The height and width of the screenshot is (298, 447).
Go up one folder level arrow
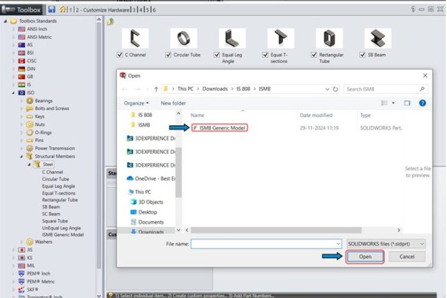[156, 89]
